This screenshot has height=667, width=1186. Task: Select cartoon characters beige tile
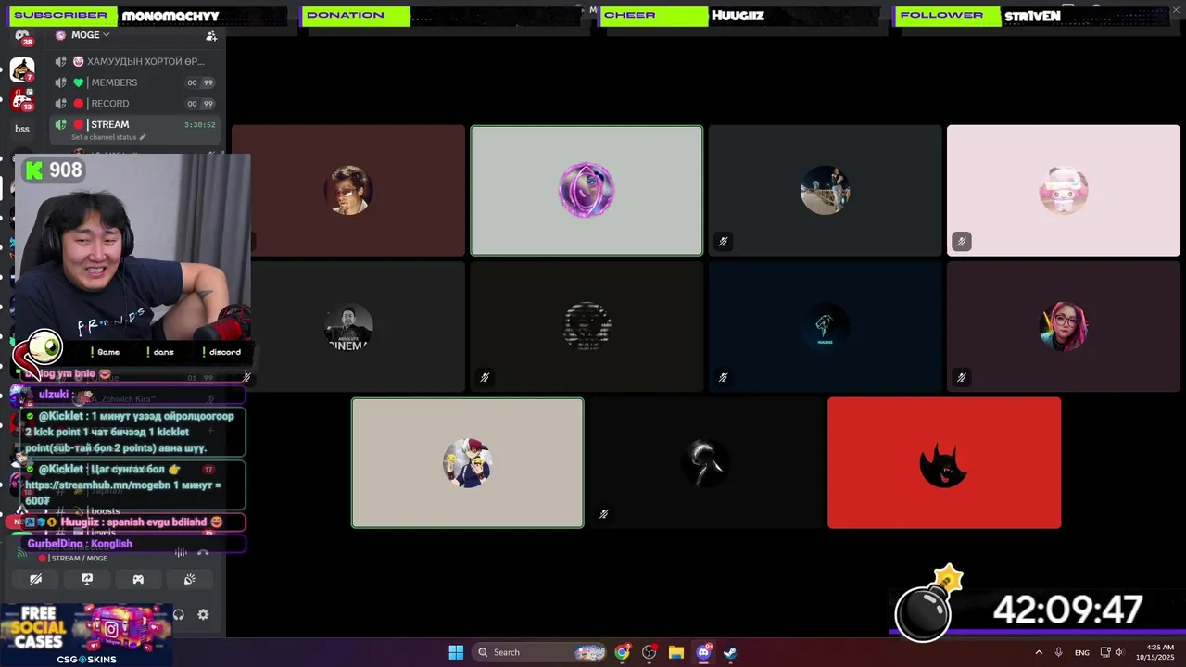(x=467, y=463)
